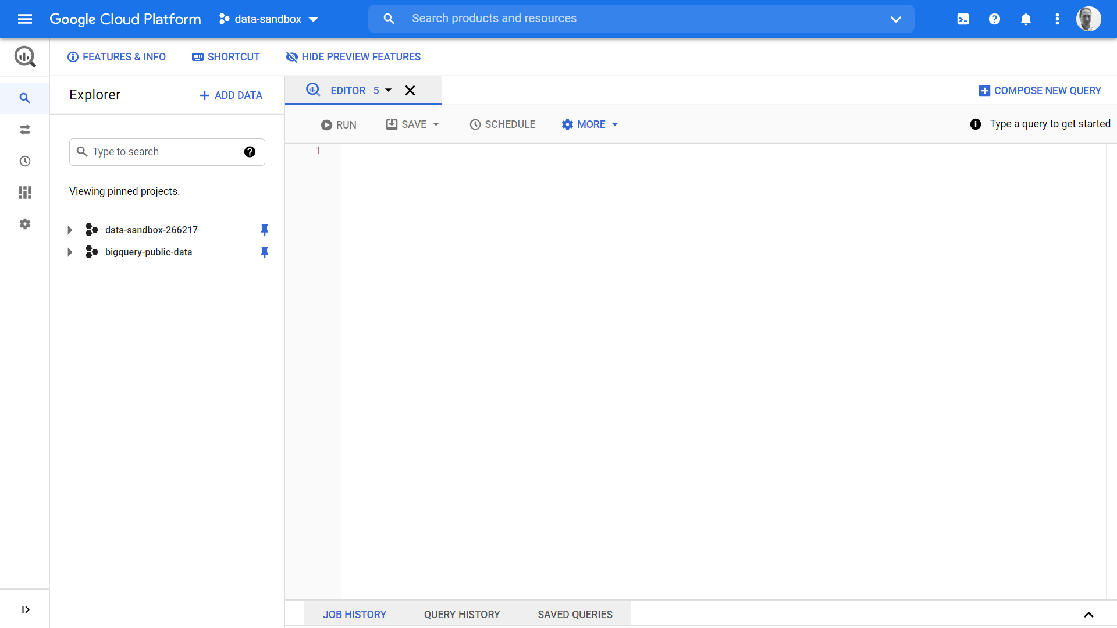Click Compose New Query button
Image resolution: width=1117 pixels, height=628 pixels.
(1040, 91)
